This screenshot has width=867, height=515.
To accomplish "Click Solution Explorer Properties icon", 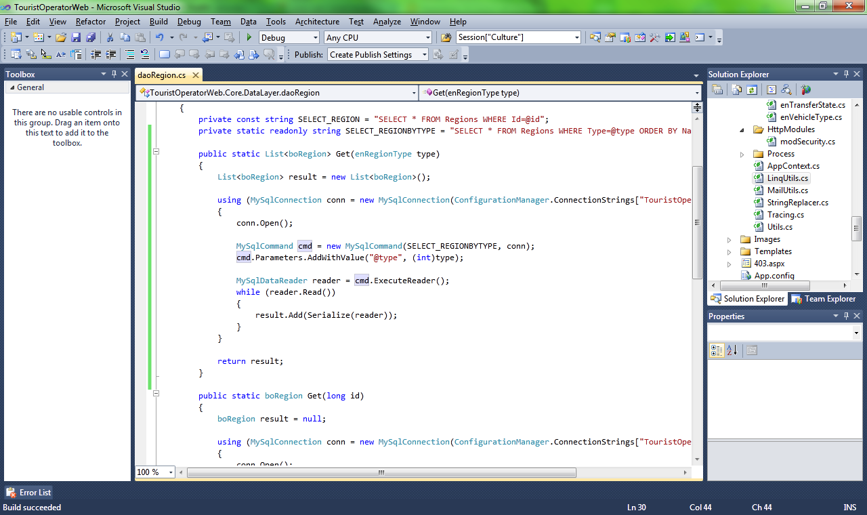I will tap(718, 89).
